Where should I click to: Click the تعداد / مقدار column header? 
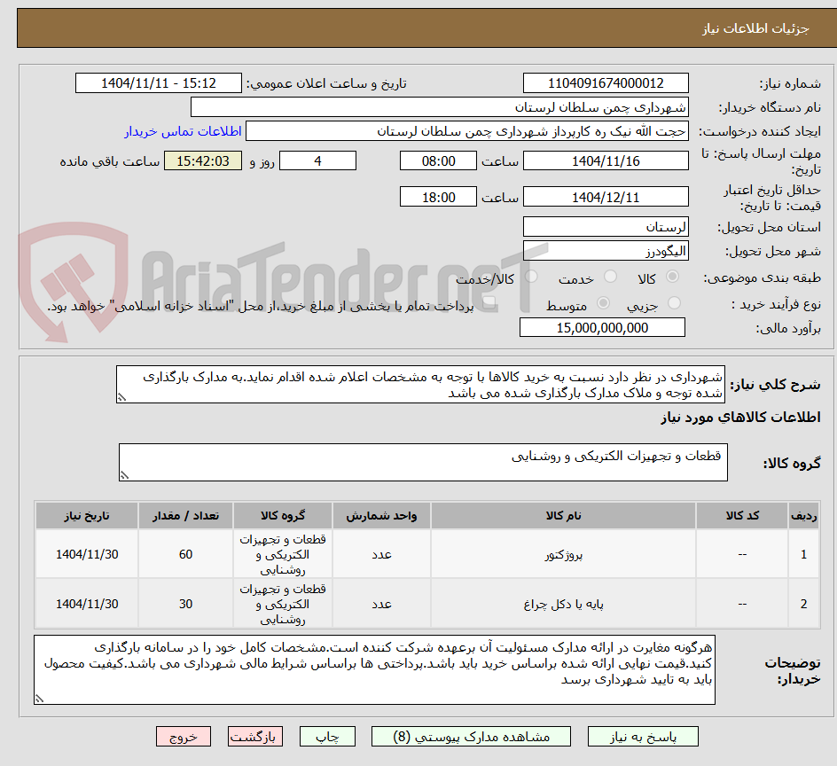pyautogui.click(x=185, y=516)
